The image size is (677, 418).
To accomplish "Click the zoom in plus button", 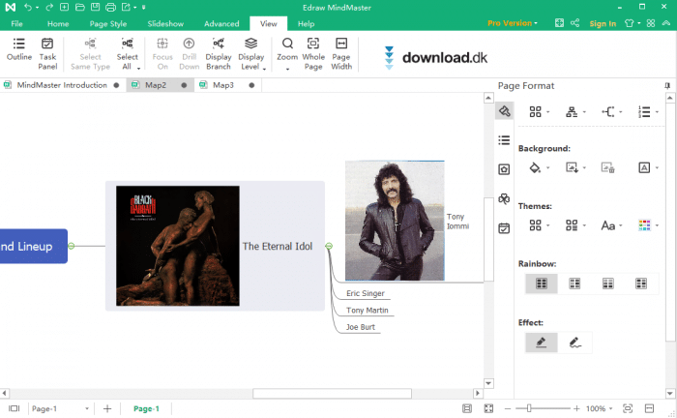I will point(576,408).
